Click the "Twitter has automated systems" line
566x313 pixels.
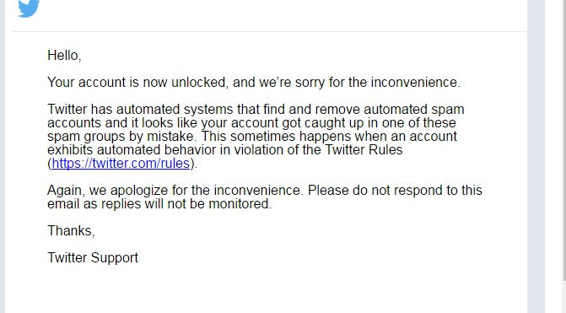(x=256, y=109)
